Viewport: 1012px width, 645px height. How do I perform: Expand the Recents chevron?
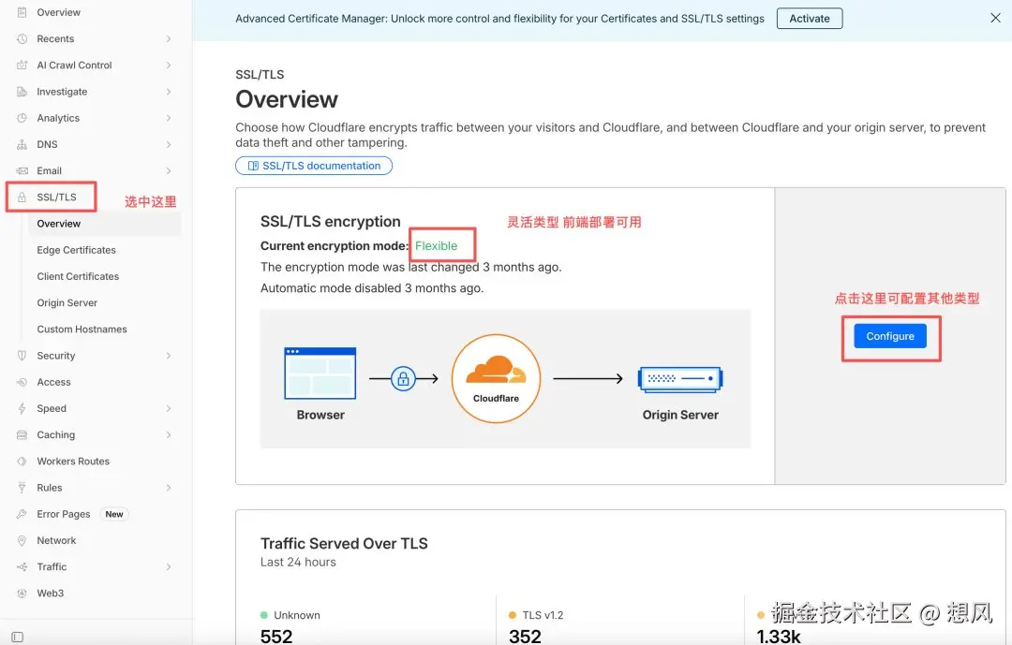pos(169,38)
